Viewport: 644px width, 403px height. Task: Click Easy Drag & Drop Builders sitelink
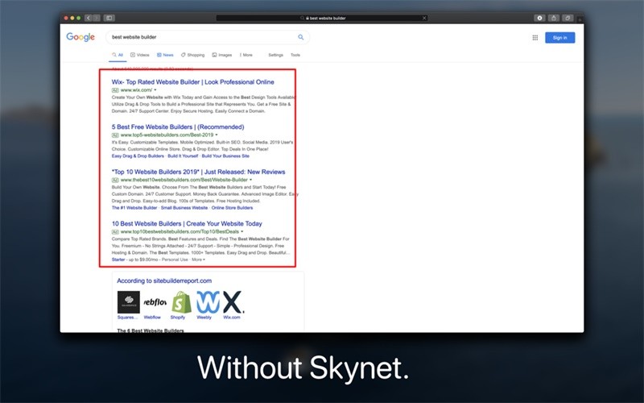coord(138,156)
